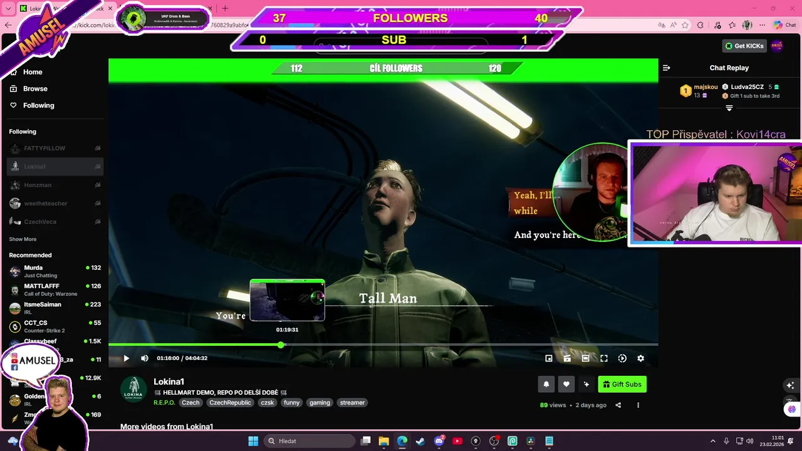Screen dimensions: 802x451
Task: Select Honzman in the Following list
Action: [55, 185]
